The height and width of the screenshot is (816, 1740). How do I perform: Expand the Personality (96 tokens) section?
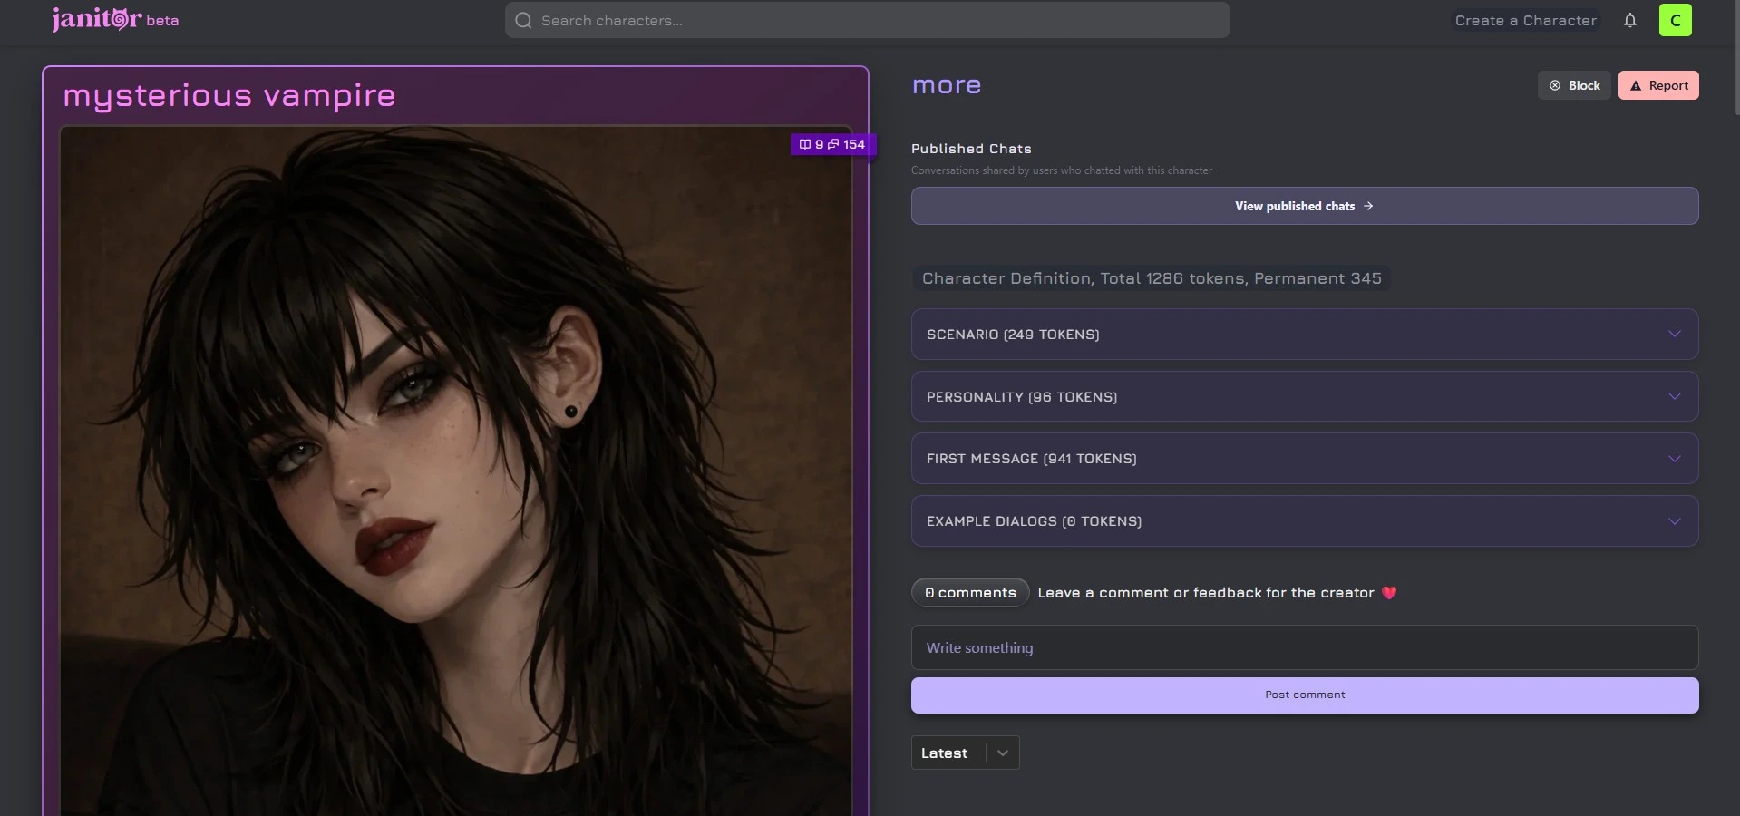coord(1304,396)
